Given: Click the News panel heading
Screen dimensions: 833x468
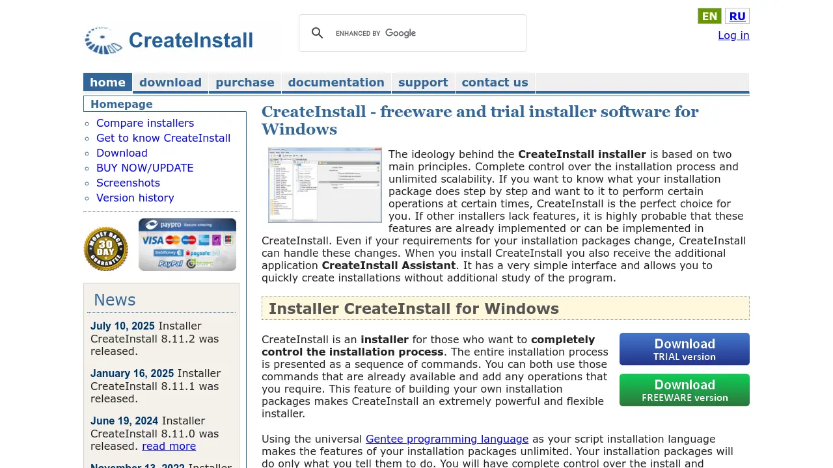Looking at the screenshot, I should [x=115, y=300].
